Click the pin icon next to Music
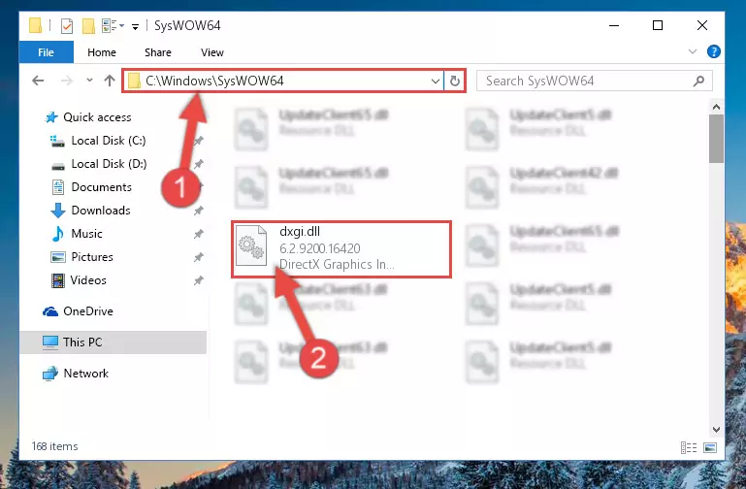The height and width of the screenshot is (489, 746). (199, 234)
